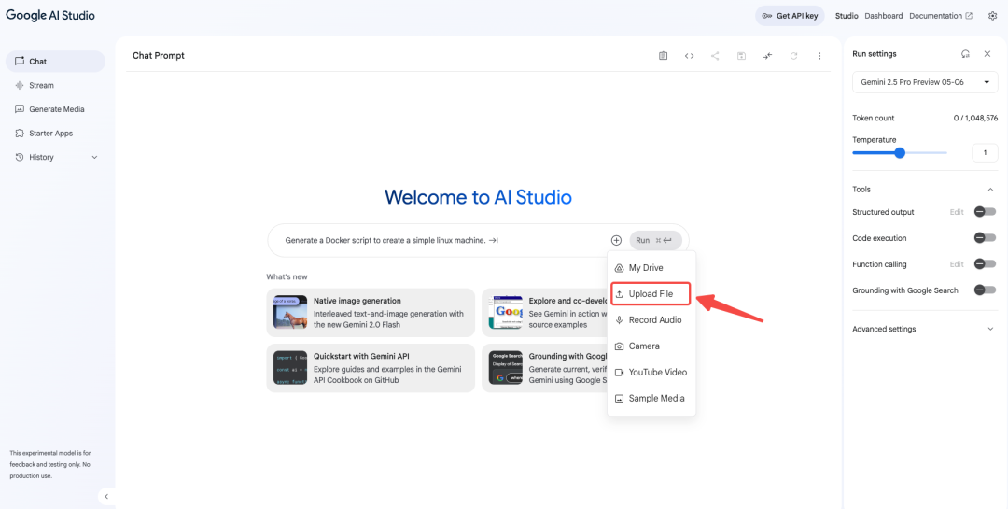Open the Documentation link
The width and height of the screenshot is (1008, 509).
point(941,16)
